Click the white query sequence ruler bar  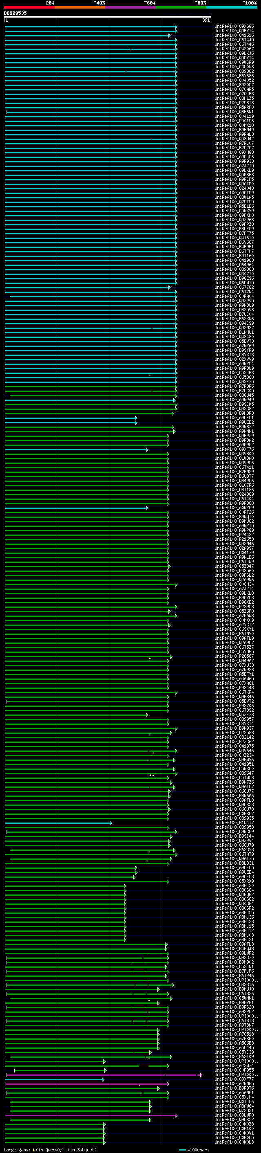(x=108, y=17)
